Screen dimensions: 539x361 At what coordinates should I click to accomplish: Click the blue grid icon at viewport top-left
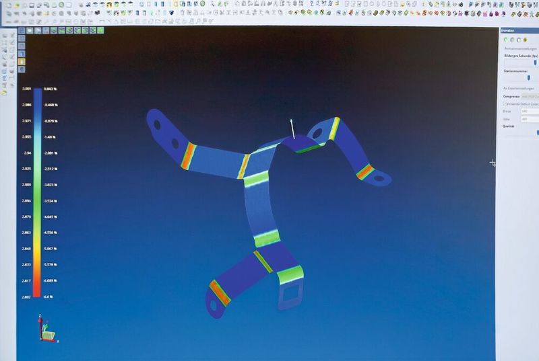coord(22,30)
